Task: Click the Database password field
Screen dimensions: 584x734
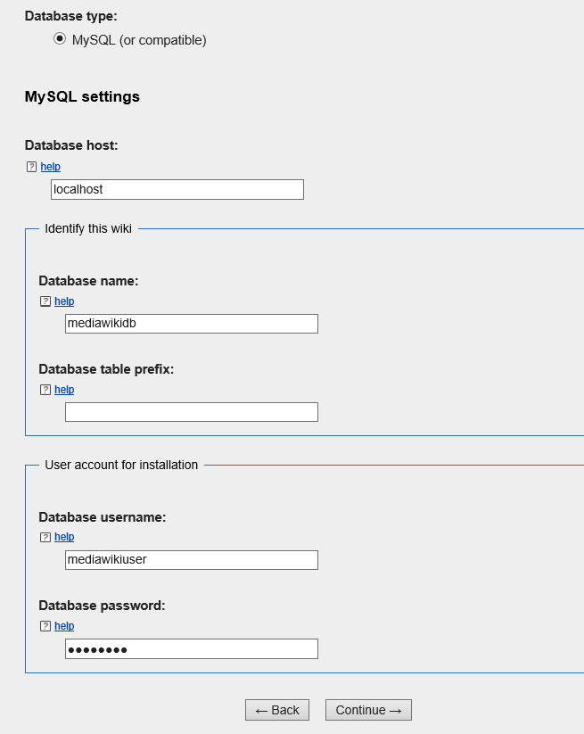Action: pos(192,648)
